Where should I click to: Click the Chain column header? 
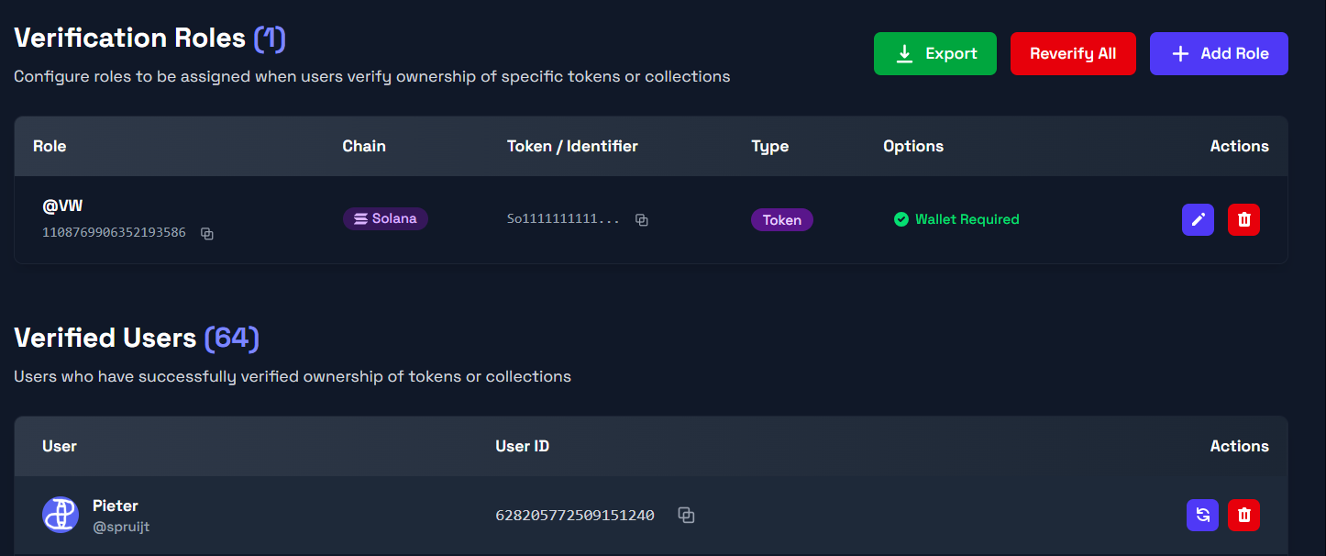click(364, 146)
